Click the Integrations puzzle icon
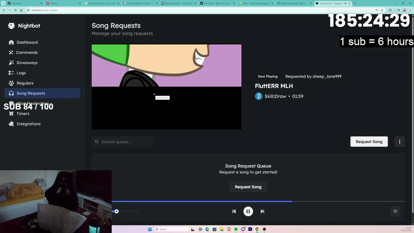Viewport: 414px width, 233px height. [x=11, y=124]
